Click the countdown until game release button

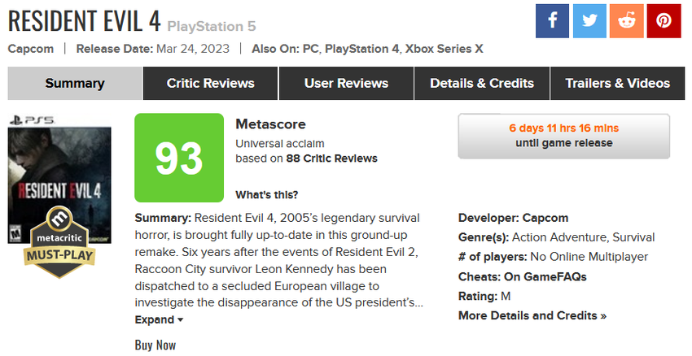[563, 136]
